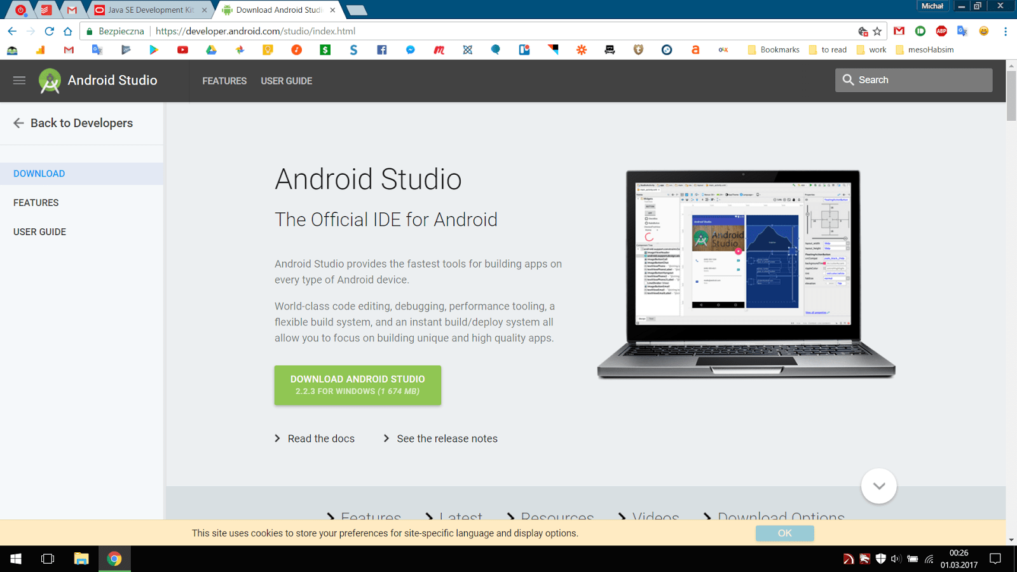Open the USER GUIDE menu item
The image size is (1017, 572).
[x=286, y=81]
